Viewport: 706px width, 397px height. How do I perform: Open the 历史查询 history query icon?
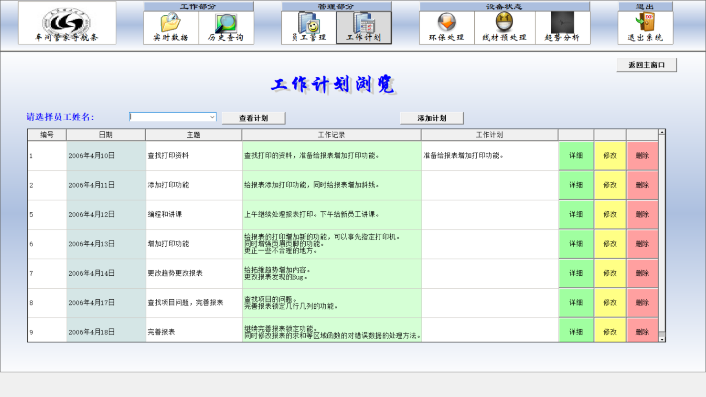(x=226, y=28)
